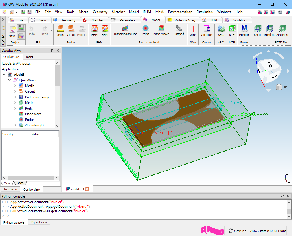
Task: Expand the Mesh tree node
Action: click(x=15, y=103)
